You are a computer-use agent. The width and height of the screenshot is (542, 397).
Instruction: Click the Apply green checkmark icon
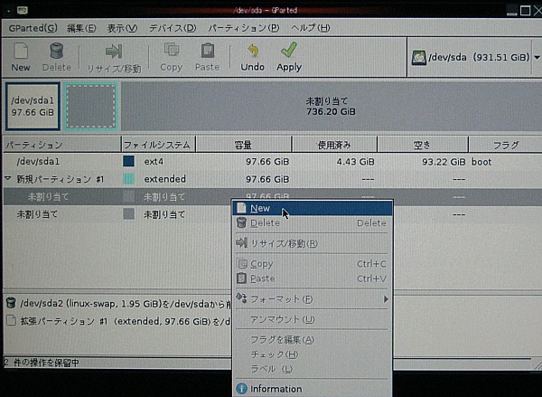(x=289, y=50)
